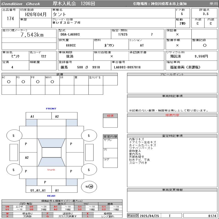Screen dimensions: 219x219
Task: Click the circle mark under 整備記録
Action: [x=204, y=45]
